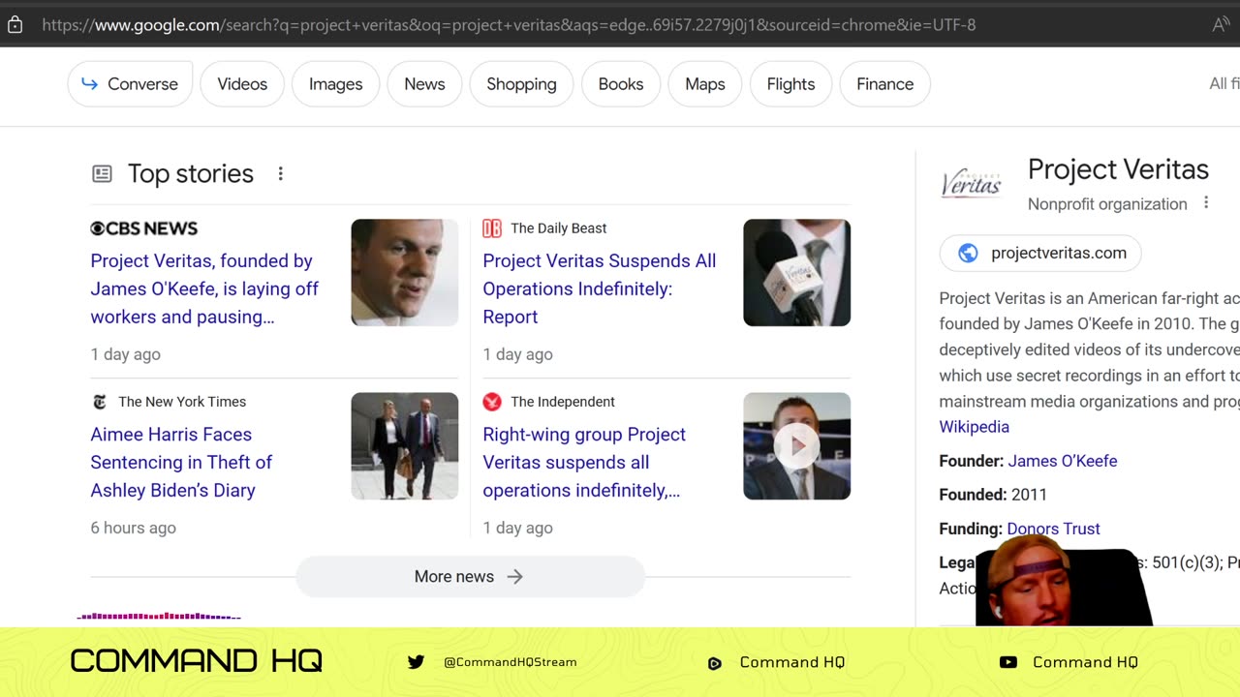Click the Nonprofit organization subtitle

(x=1107, y=204)
